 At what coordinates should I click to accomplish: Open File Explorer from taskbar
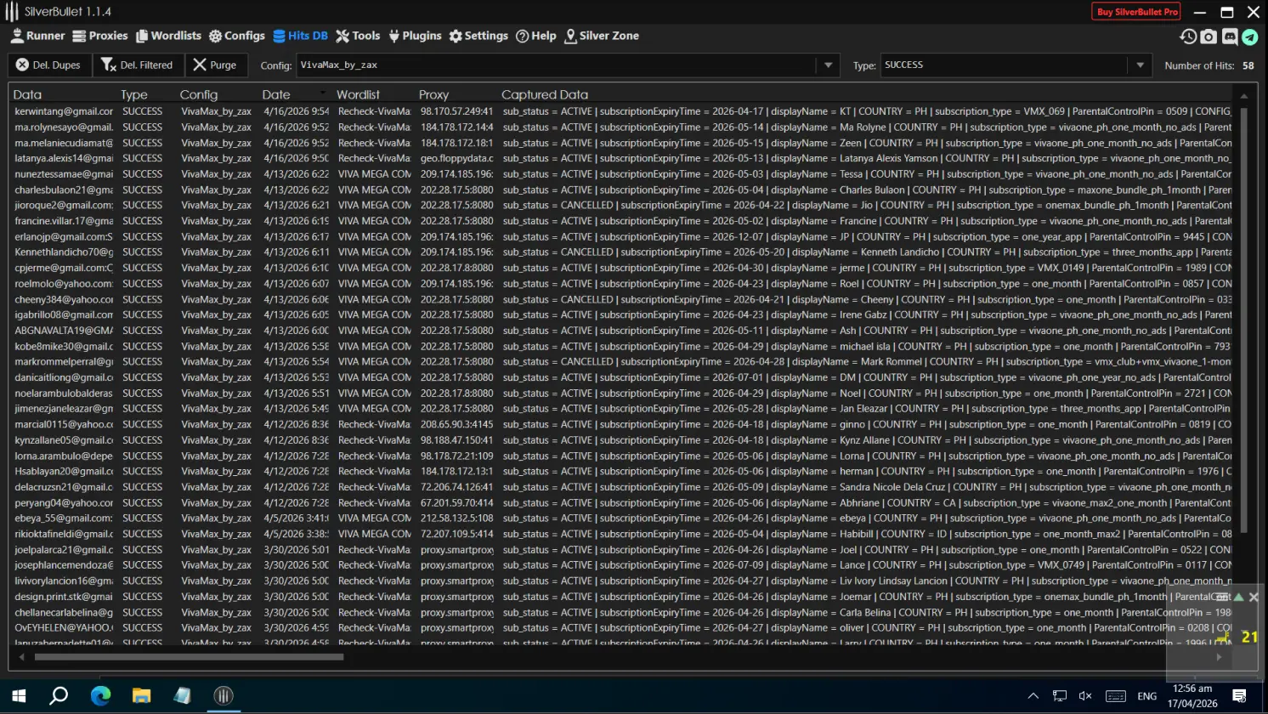(141, 696)
